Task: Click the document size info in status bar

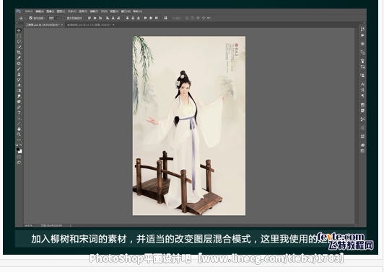Action: coord(51,226)
